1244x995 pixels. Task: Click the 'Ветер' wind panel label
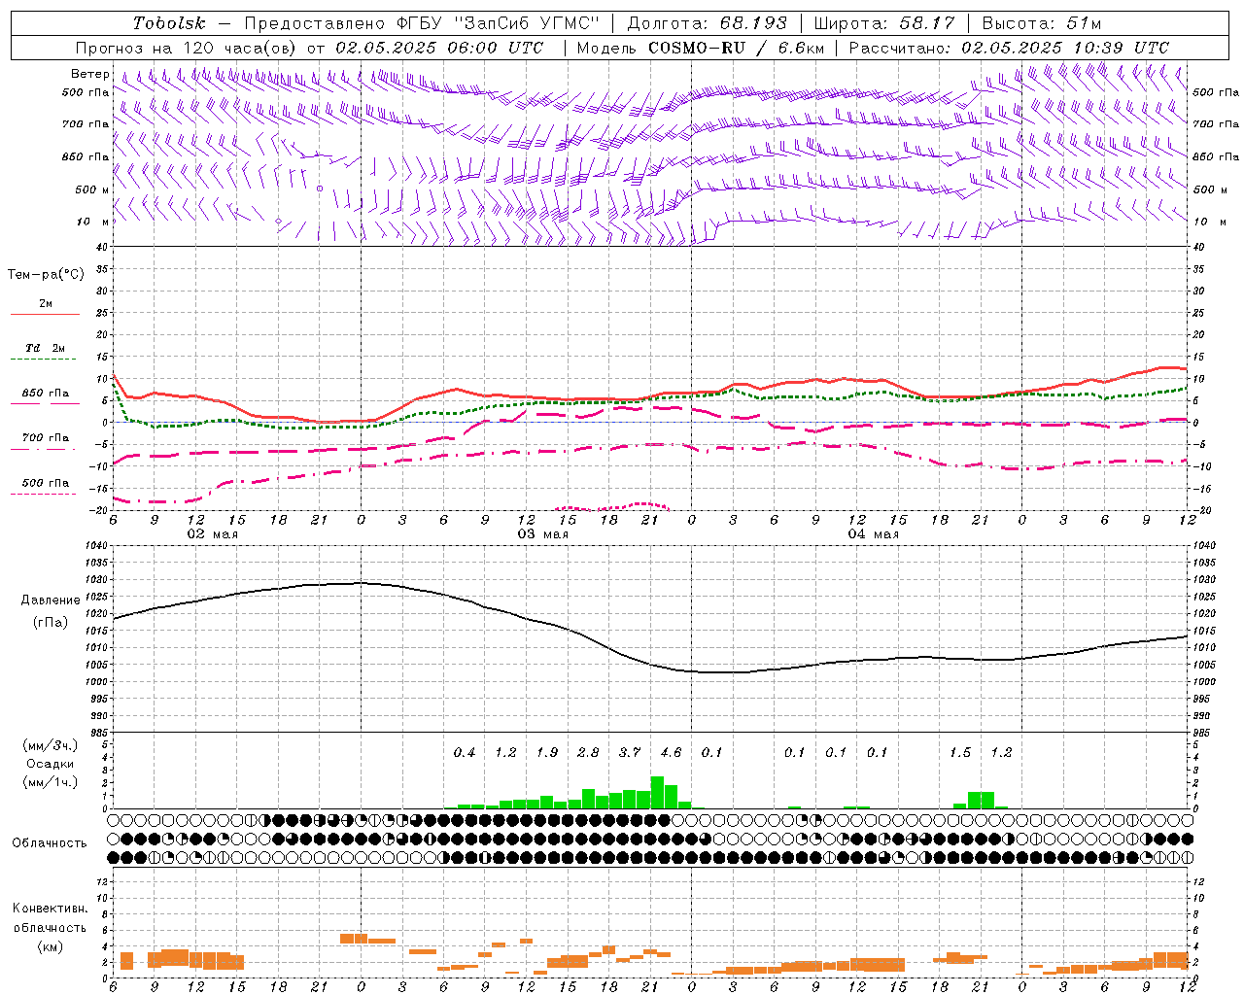pyautogui.click(x=89, y=74)
